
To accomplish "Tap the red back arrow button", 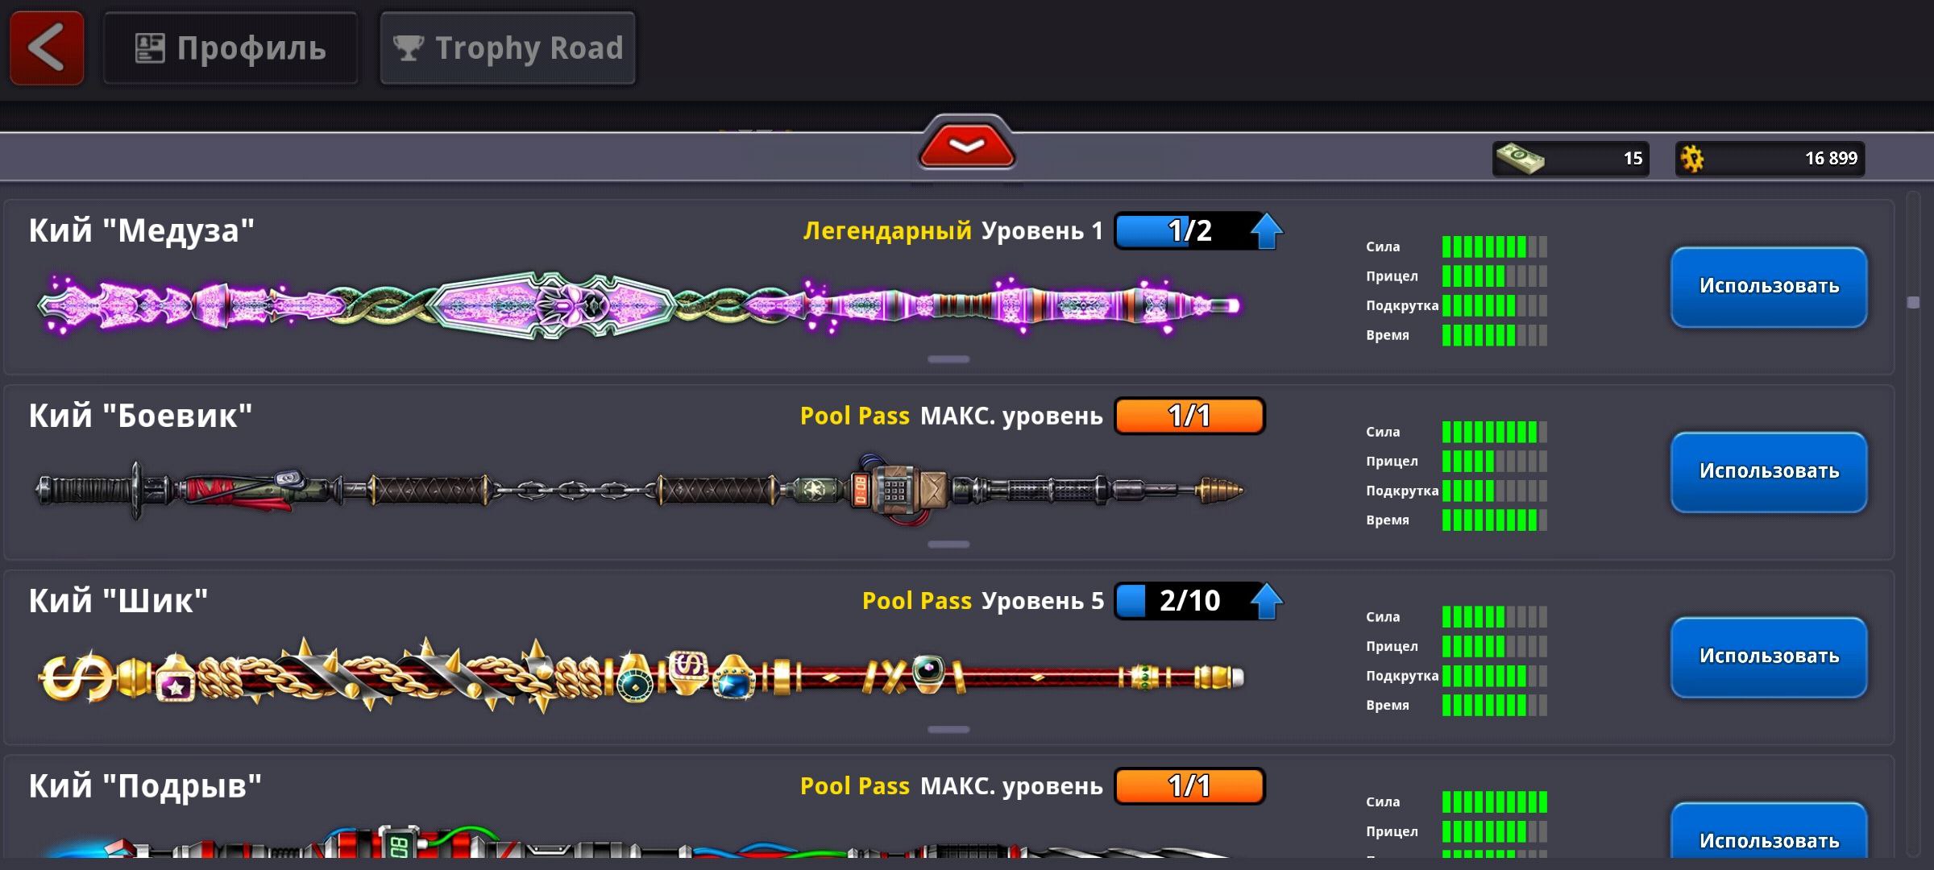I will pyautogui.click(x=47, y=48).
